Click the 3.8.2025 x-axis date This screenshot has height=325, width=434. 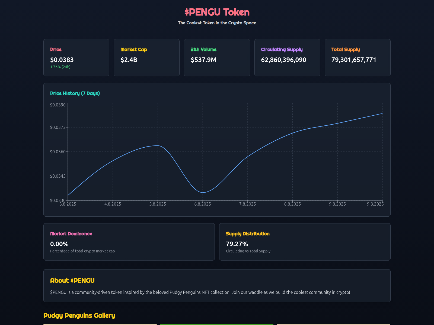tap(68, 204)
